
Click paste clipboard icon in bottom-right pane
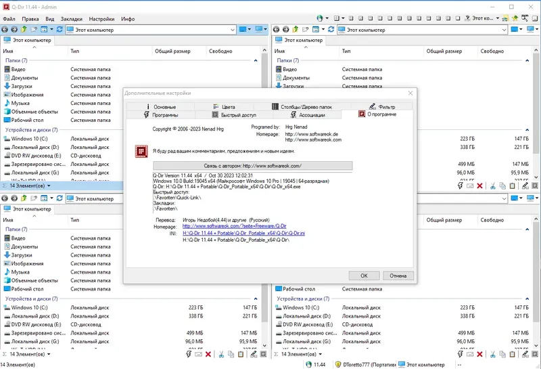[x=513, y=354]
